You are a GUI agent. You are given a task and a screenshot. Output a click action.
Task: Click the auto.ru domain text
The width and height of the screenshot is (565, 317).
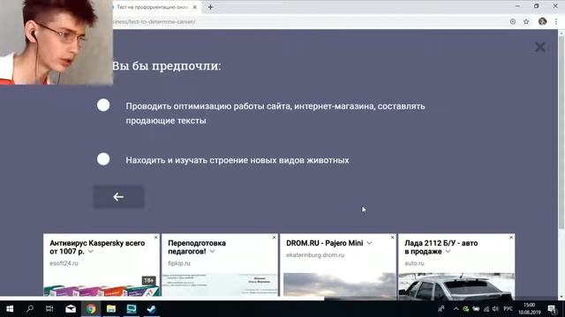(x=414, y=263)
